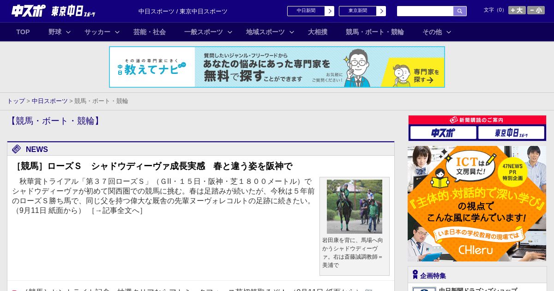Click 中日スポーツ / 東京中日スポーツ header text
554x291 pixels.
[x=183, y=11]
